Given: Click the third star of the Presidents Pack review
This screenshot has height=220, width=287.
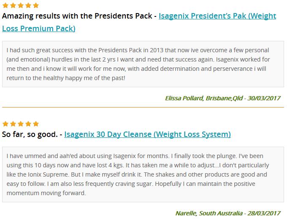Looking at the screenshot, I should click(21, 5).
